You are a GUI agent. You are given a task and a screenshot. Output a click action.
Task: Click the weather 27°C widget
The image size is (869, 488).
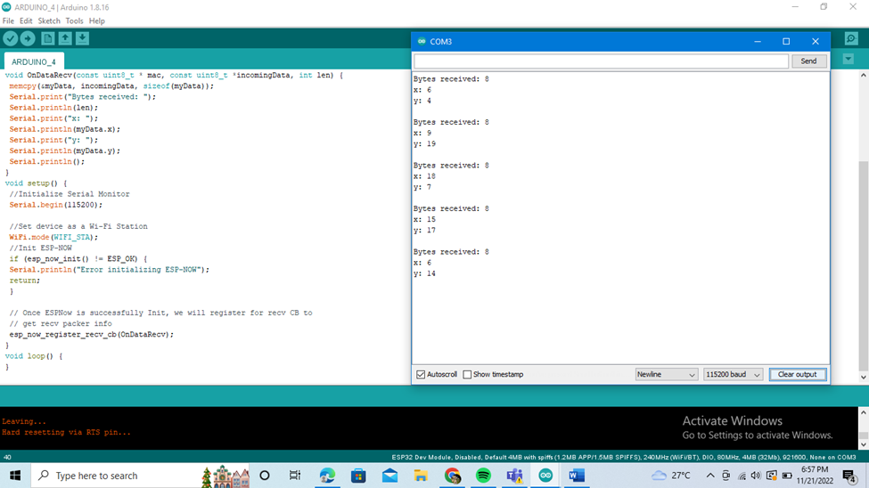672,476
